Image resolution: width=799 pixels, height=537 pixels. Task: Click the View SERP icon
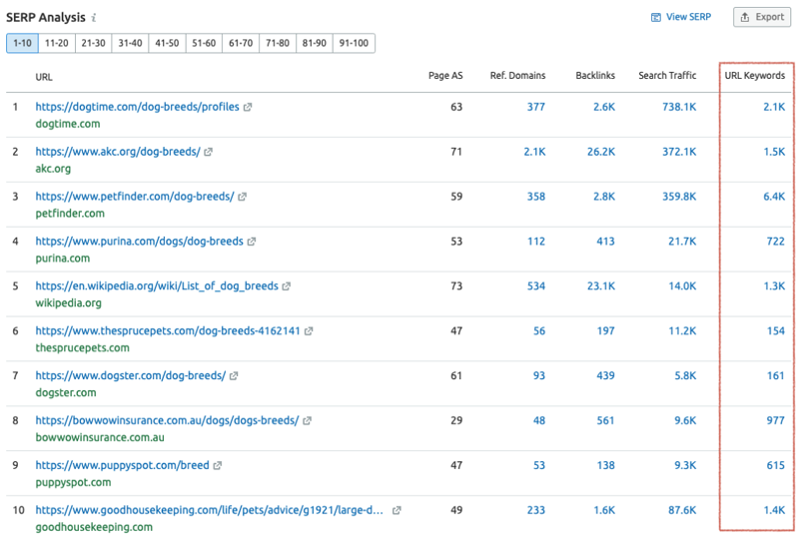pos(656,17)
